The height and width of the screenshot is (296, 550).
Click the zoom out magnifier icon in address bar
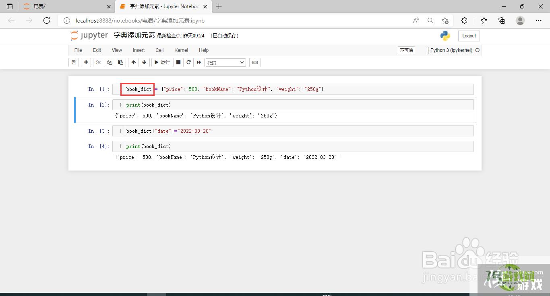point(430,21)
